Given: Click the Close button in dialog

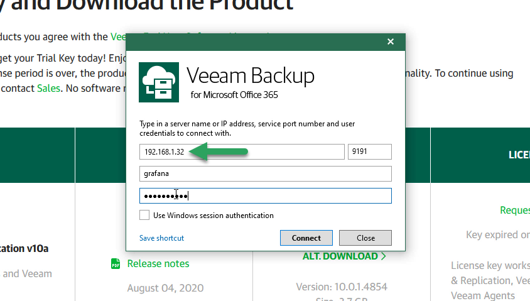Looking at the screenshot, I should coord(365,238).
